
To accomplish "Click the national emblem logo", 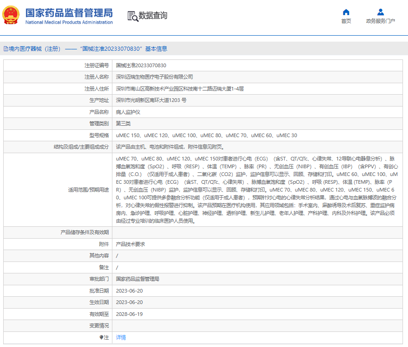I will [11, 16].
